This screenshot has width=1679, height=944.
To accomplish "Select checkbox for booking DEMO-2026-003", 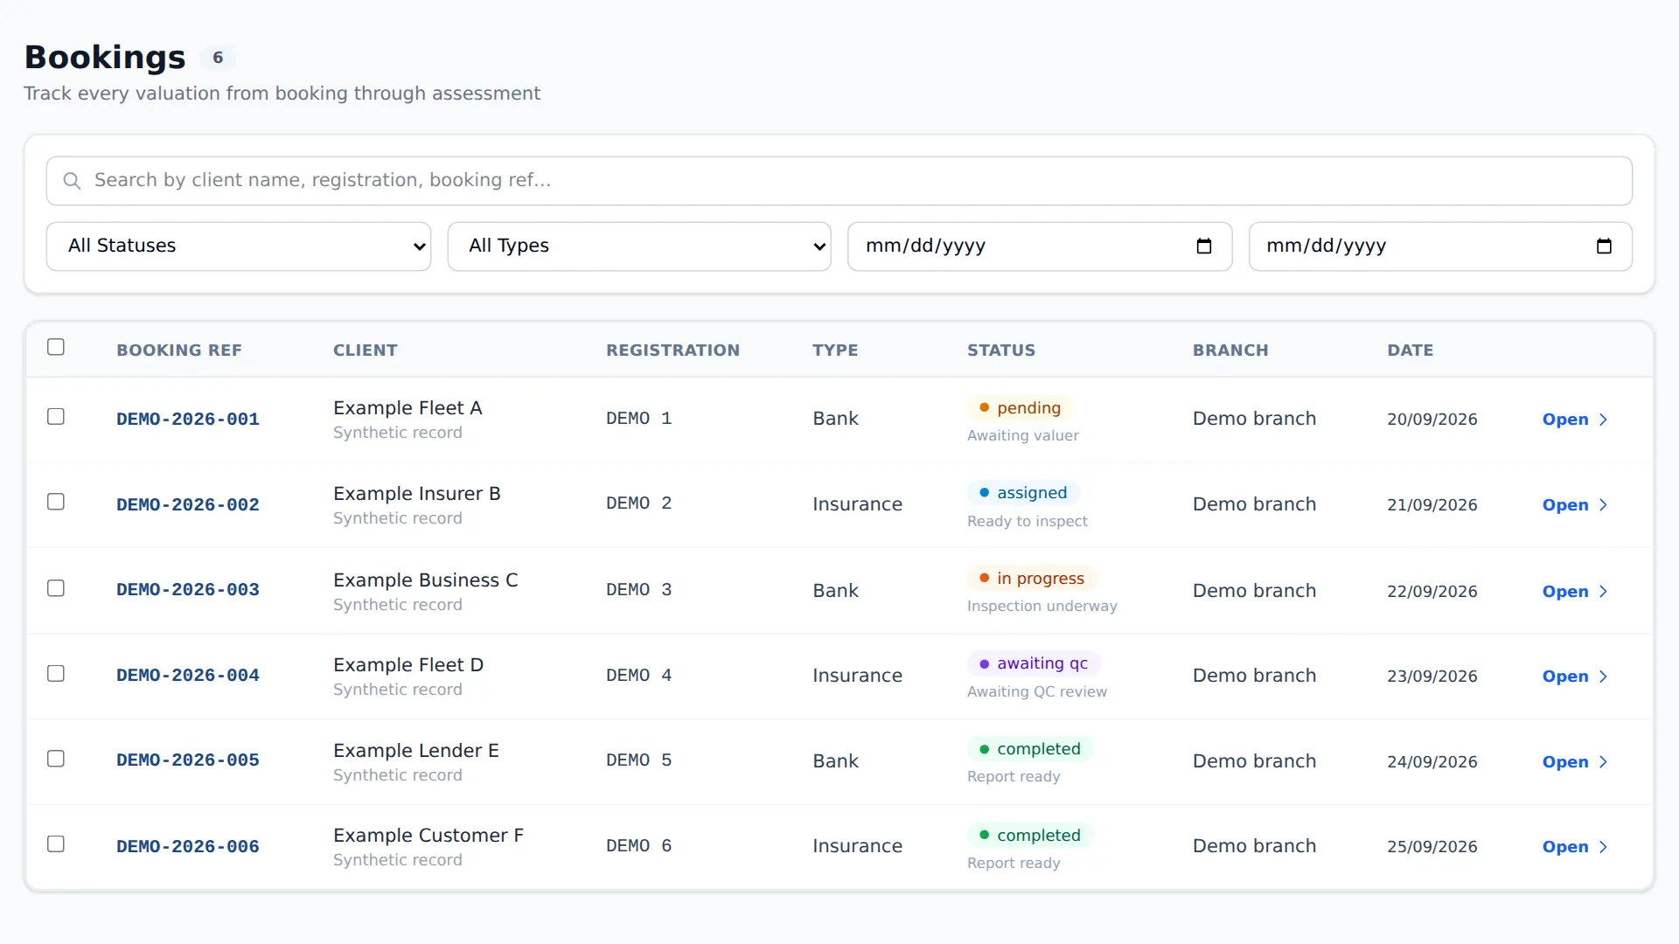I will tap(56, 588).
